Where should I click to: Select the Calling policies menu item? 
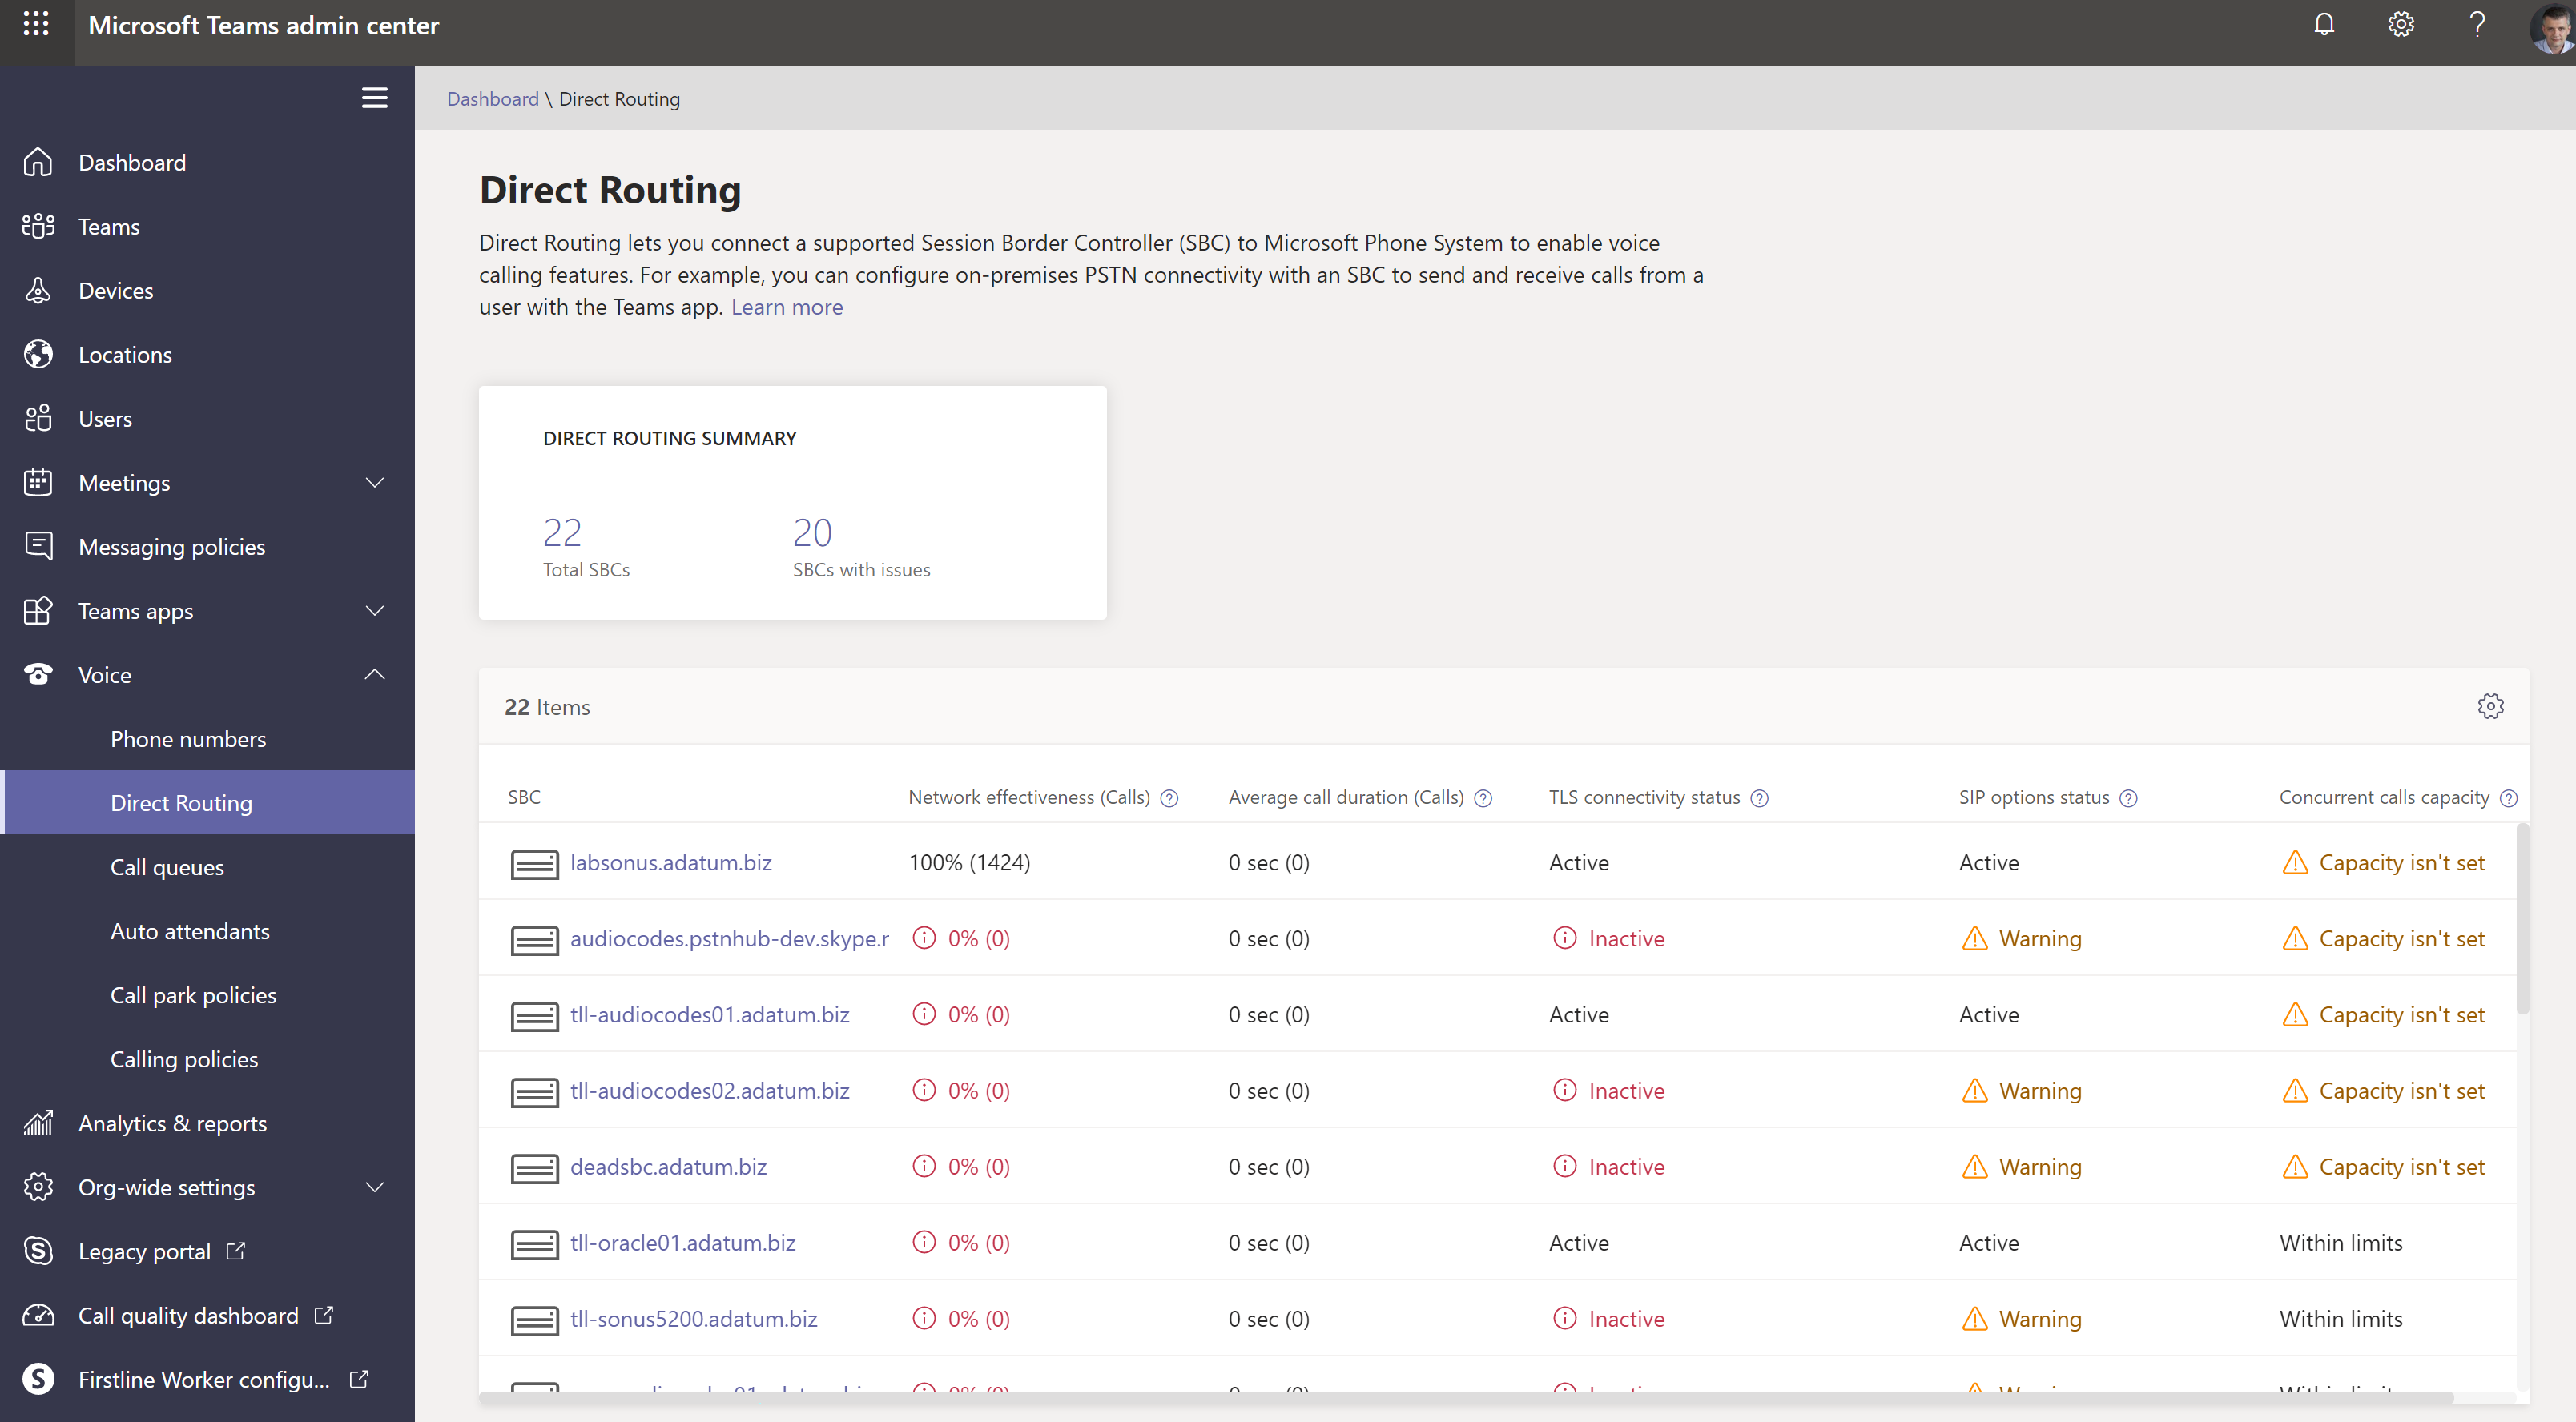tap(184, 1058)
